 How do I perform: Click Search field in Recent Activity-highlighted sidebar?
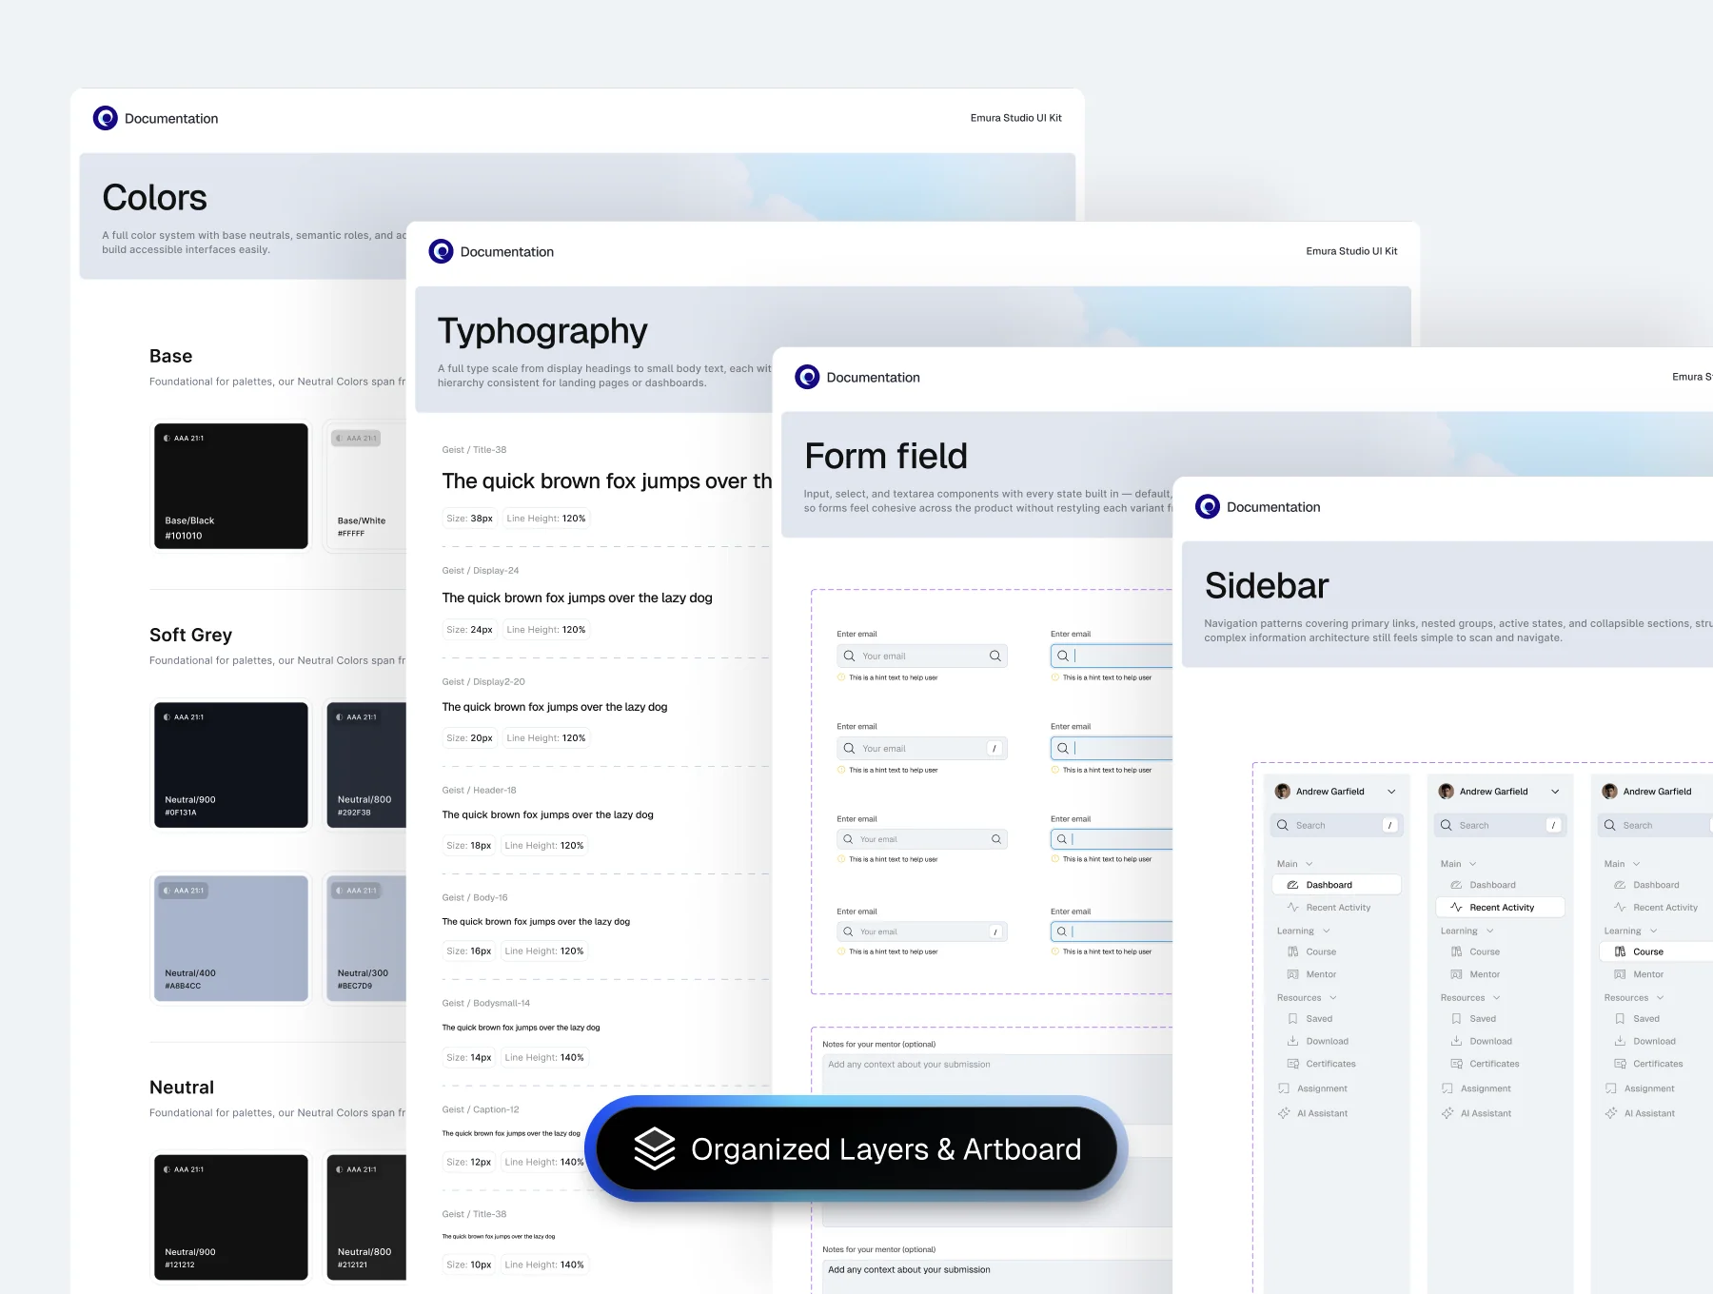pos(1500,826)
